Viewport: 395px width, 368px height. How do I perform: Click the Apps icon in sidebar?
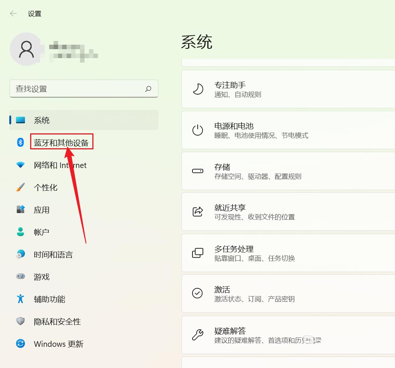tap(20, 209)
